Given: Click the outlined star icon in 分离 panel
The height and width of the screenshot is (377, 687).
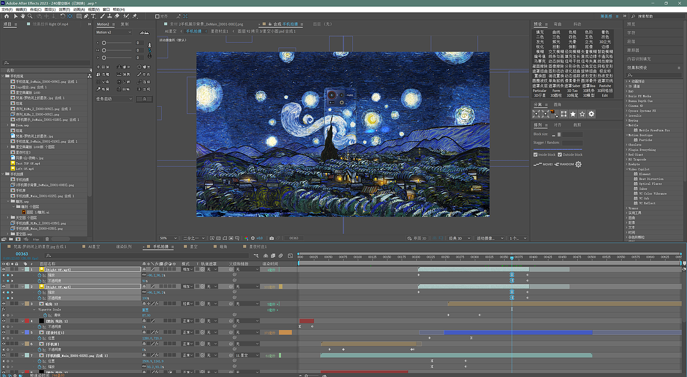Looking at the screenshot, I should (x=582, y=114).
